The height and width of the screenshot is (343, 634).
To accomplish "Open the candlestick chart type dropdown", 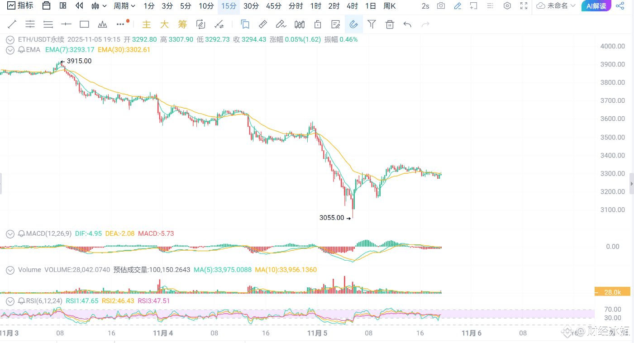I will 99,6.
